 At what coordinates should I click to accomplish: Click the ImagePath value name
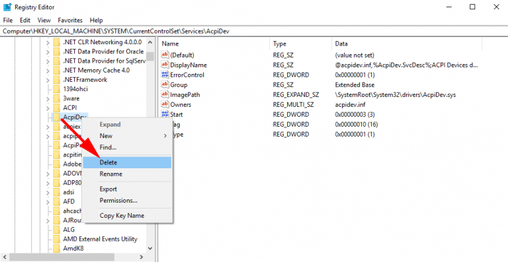pyautogui.click(x=185, y=95)
